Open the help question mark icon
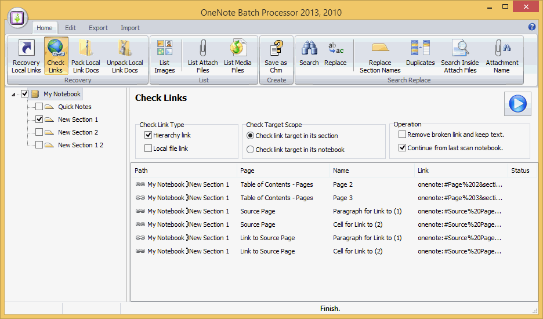This screenshot has height=319, width=543. [532, 27]
